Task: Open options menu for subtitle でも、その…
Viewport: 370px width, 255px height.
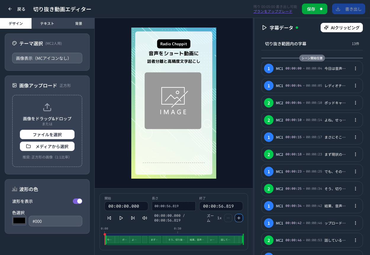Action: (x=355, y=171)
